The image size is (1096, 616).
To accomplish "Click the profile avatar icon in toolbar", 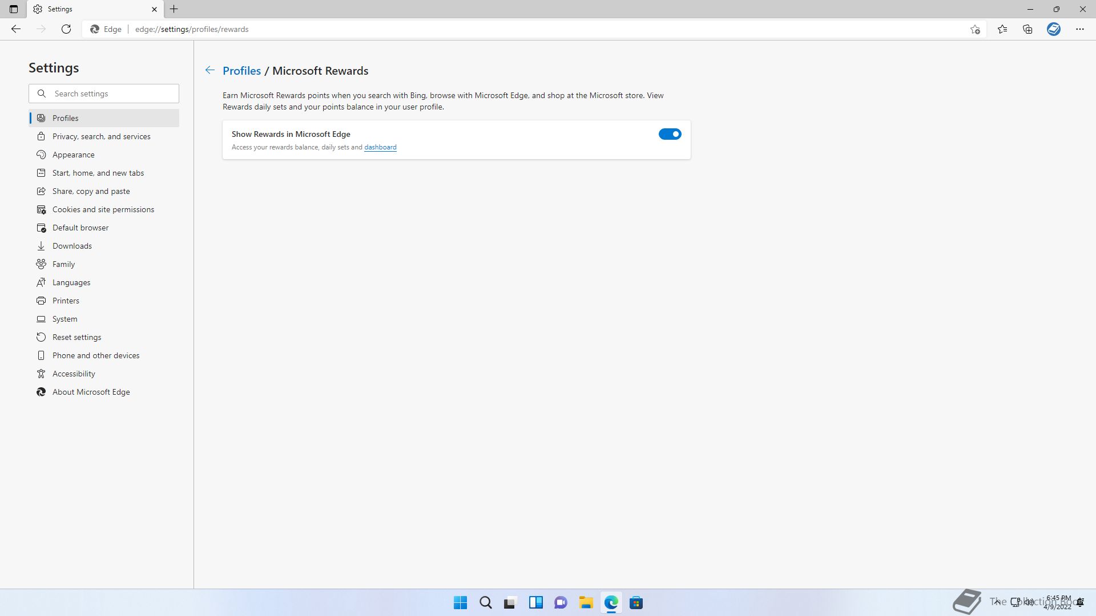I will [1054, 29].
